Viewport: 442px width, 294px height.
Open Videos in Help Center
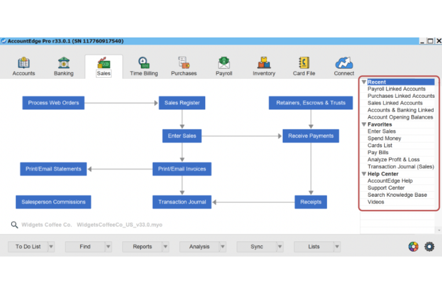tap(376, 202)
